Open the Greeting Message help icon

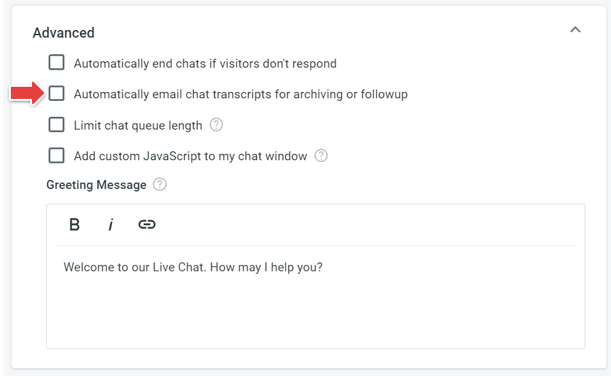point(159,184)
